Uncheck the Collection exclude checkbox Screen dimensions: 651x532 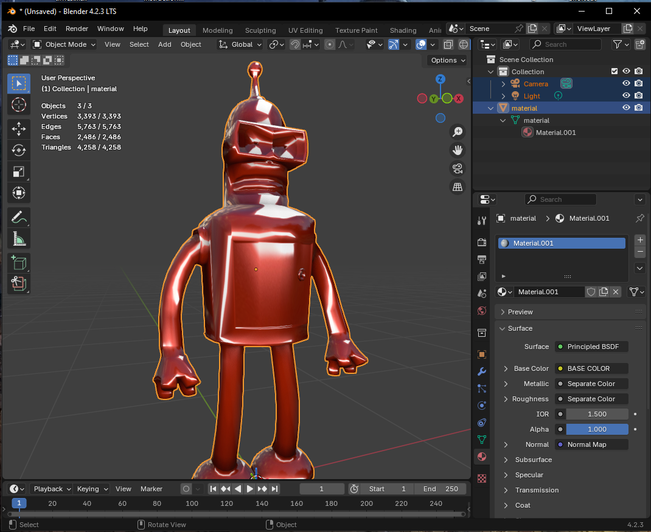614,72
